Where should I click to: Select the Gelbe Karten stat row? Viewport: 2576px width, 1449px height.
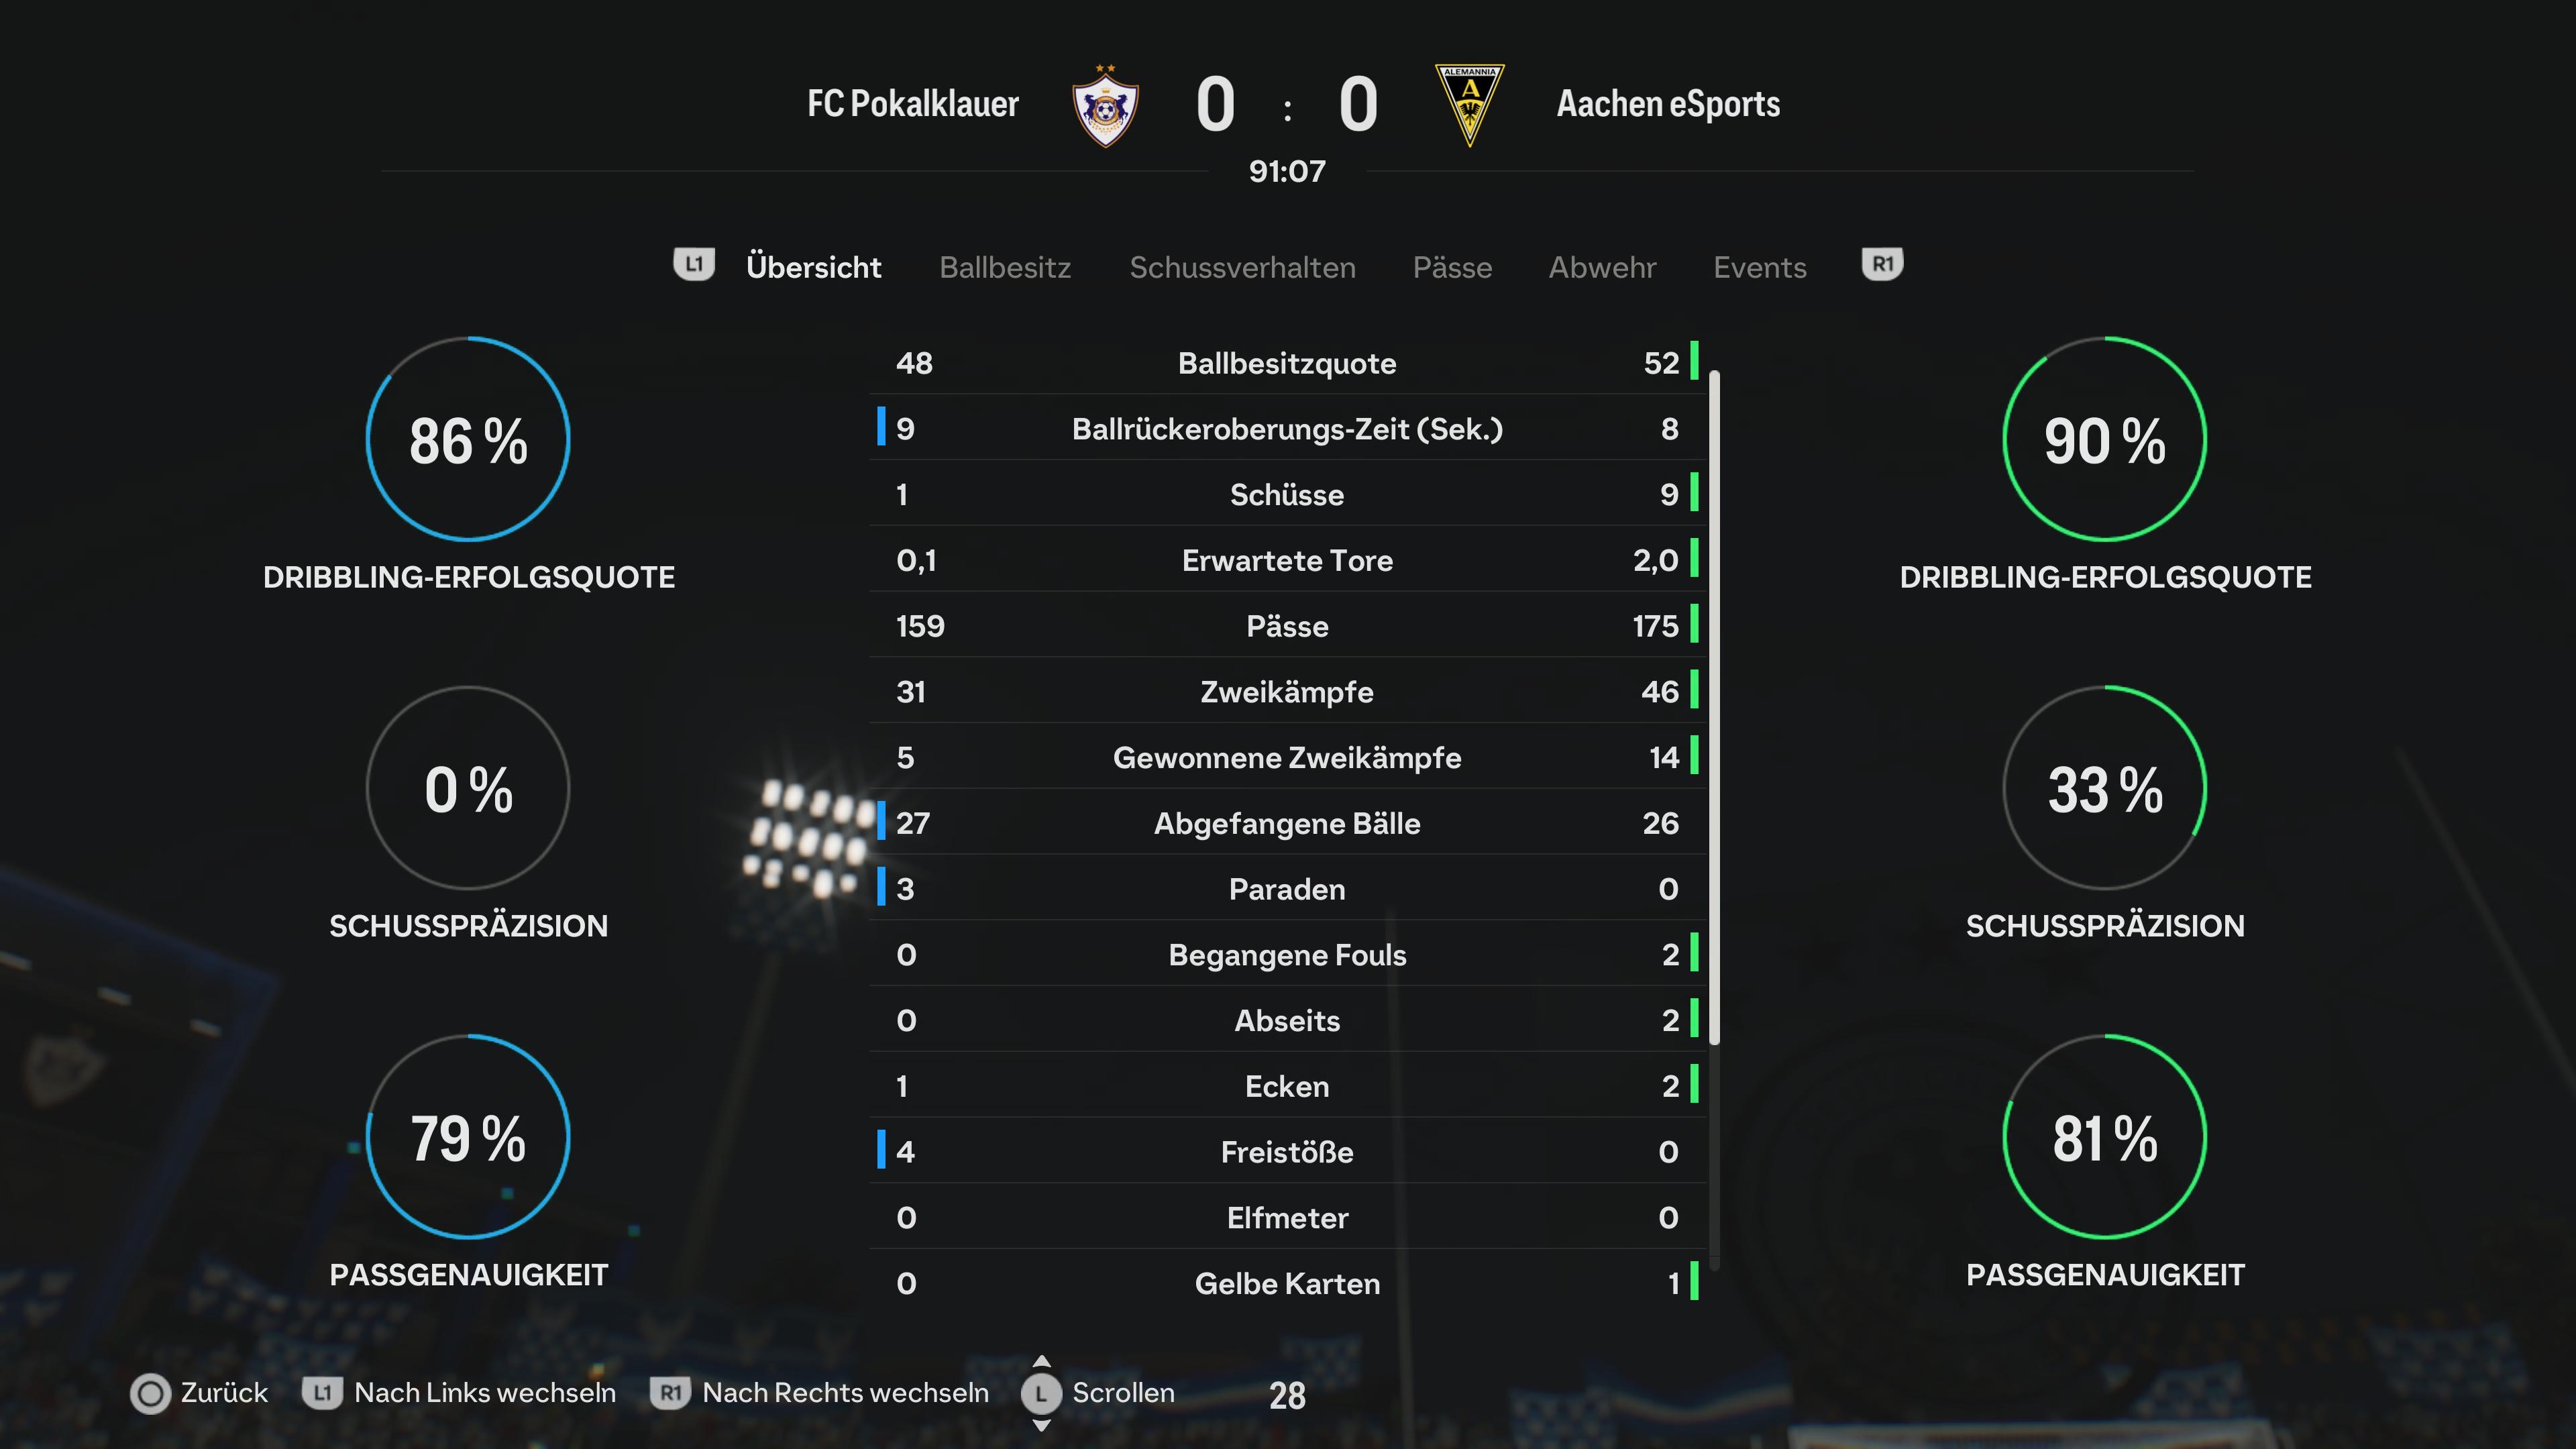point(1287,1283)
